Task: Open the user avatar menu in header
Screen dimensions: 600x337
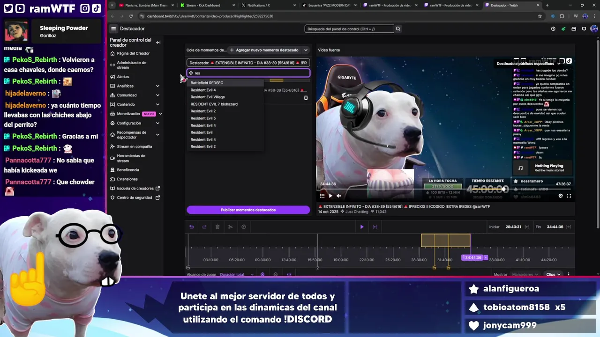Action: tap(594, 29)
